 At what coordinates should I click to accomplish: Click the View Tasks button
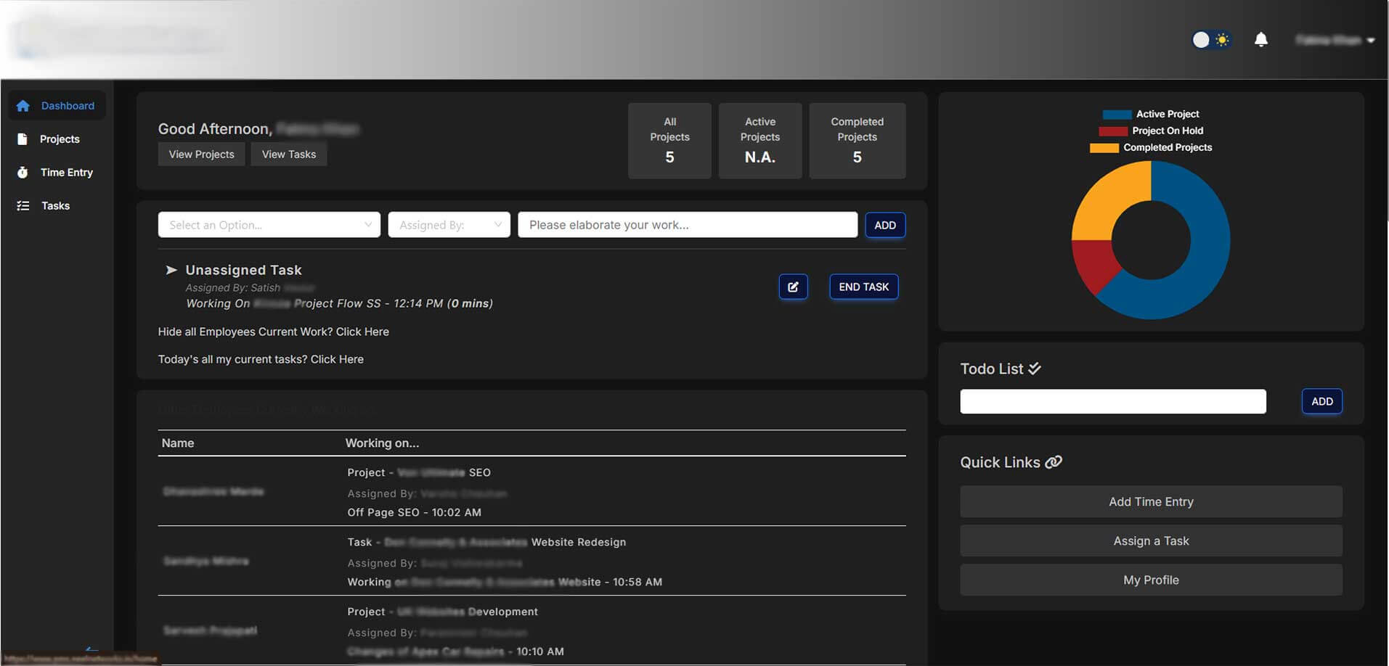pos(289,155)
